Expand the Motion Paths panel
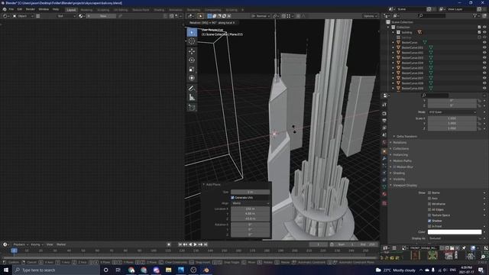 (x=402, y=161)
